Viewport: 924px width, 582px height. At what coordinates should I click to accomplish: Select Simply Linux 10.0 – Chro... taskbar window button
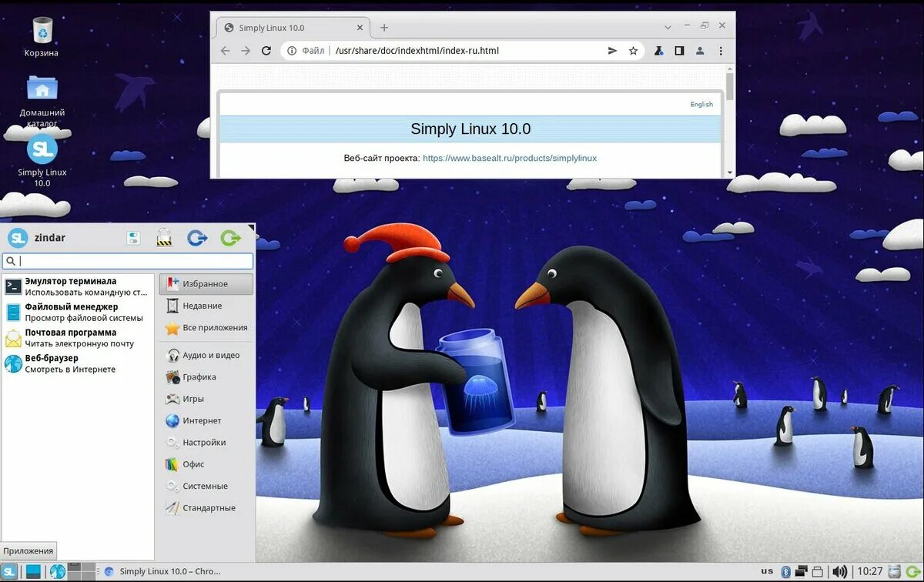(162, 571)
